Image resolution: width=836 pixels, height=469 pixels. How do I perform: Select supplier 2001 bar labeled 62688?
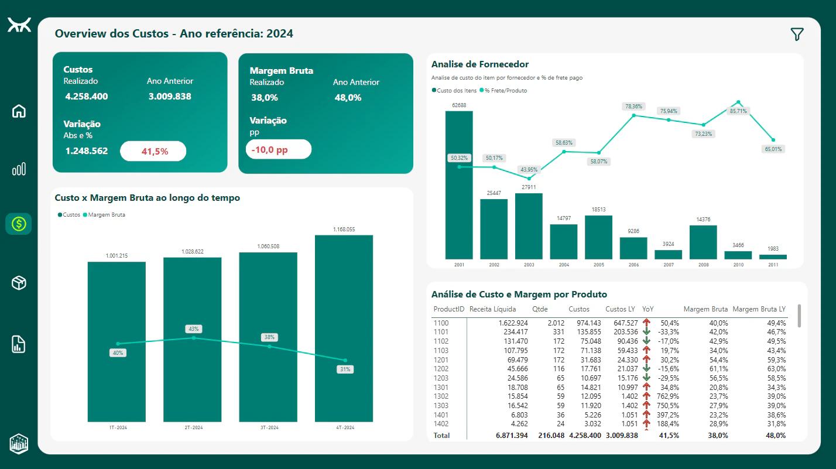[x=459, y=185]
